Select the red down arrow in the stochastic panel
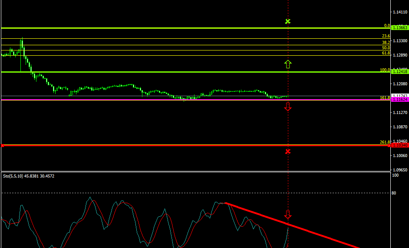The height and width of the screenshot is (248, 409). [287, 214]
